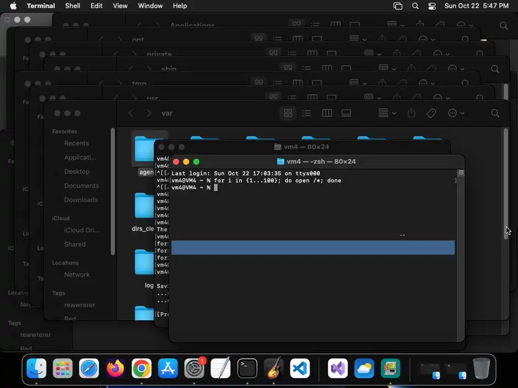Open the Apple menu
The image size is (518, 388).
[13, 6]
